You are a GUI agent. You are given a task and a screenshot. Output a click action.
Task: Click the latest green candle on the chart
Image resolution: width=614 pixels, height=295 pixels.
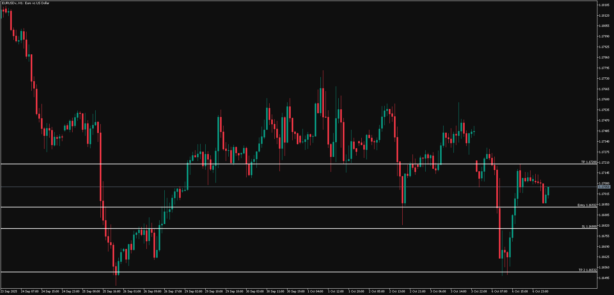pyautogui.click(x=548, y=191)
